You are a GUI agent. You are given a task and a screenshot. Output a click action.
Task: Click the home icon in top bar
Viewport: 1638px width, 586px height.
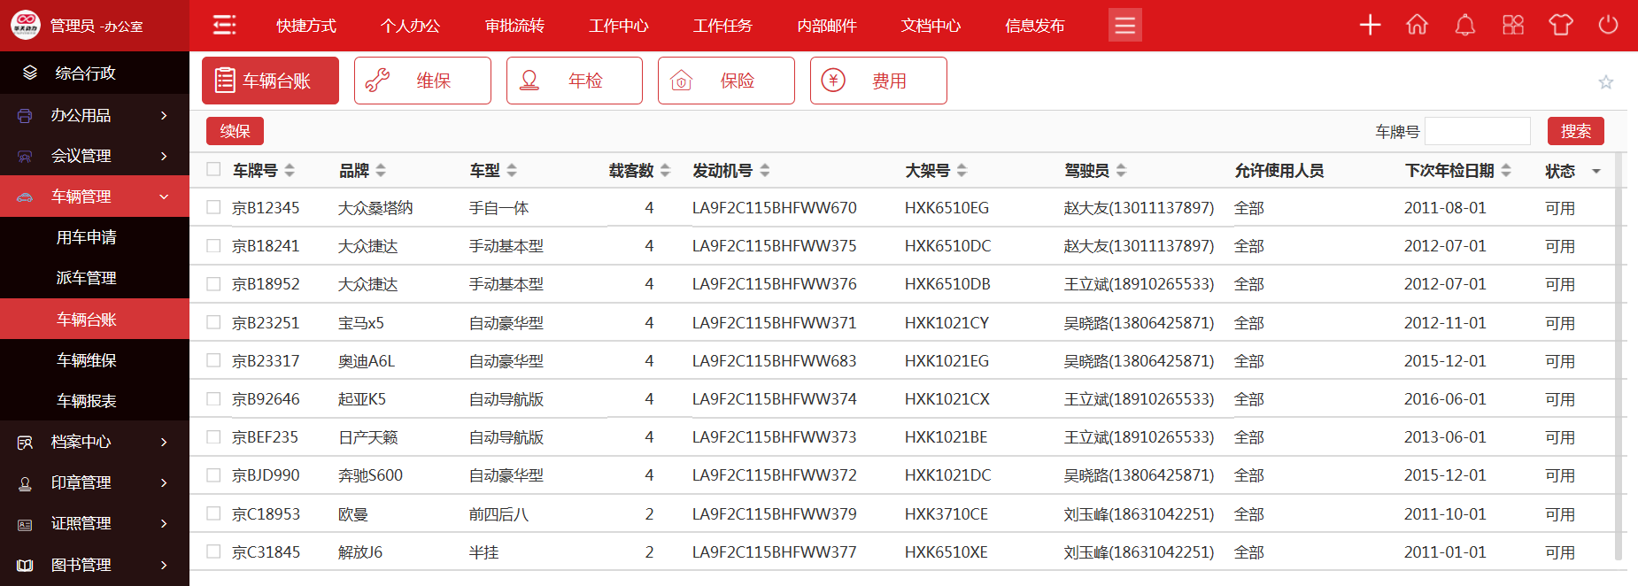click(x=1418, y=25)
